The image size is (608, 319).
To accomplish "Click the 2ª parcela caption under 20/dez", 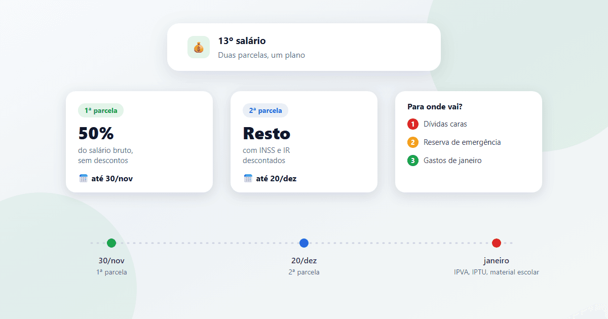I will [304, 272].
